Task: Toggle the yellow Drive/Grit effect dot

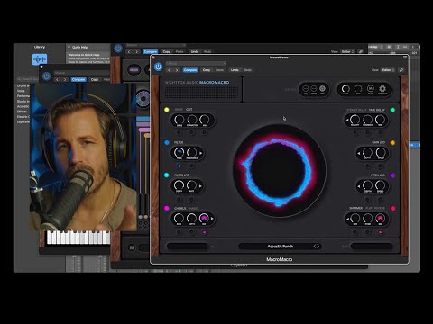Action: [167, 110]
